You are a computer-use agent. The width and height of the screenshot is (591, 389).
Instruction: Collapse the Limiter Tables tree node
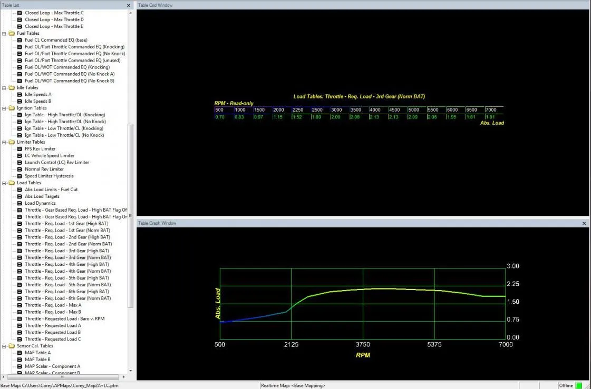pyautogui.click(x=4, y=142)
